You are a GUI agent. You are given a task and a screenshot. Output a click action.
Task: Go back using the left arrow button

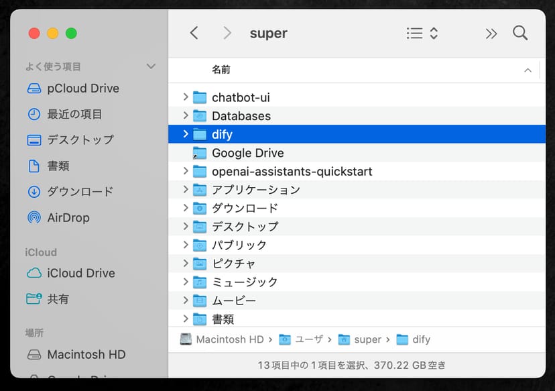pyautogui.click(x=194, y=34)
